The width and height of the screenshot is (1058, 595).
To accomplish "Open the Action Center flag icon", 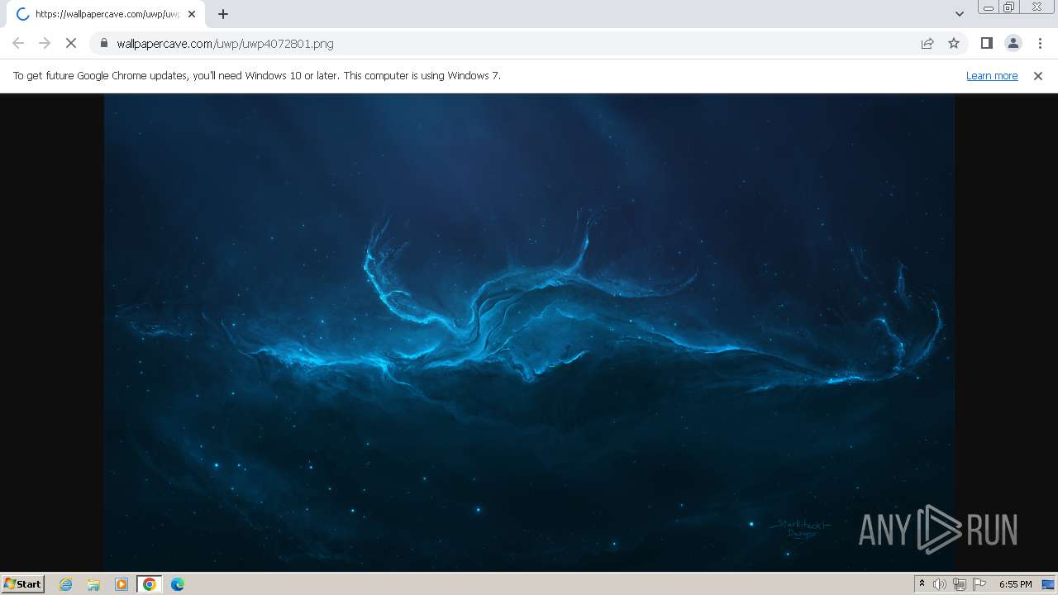I will 979,584.
